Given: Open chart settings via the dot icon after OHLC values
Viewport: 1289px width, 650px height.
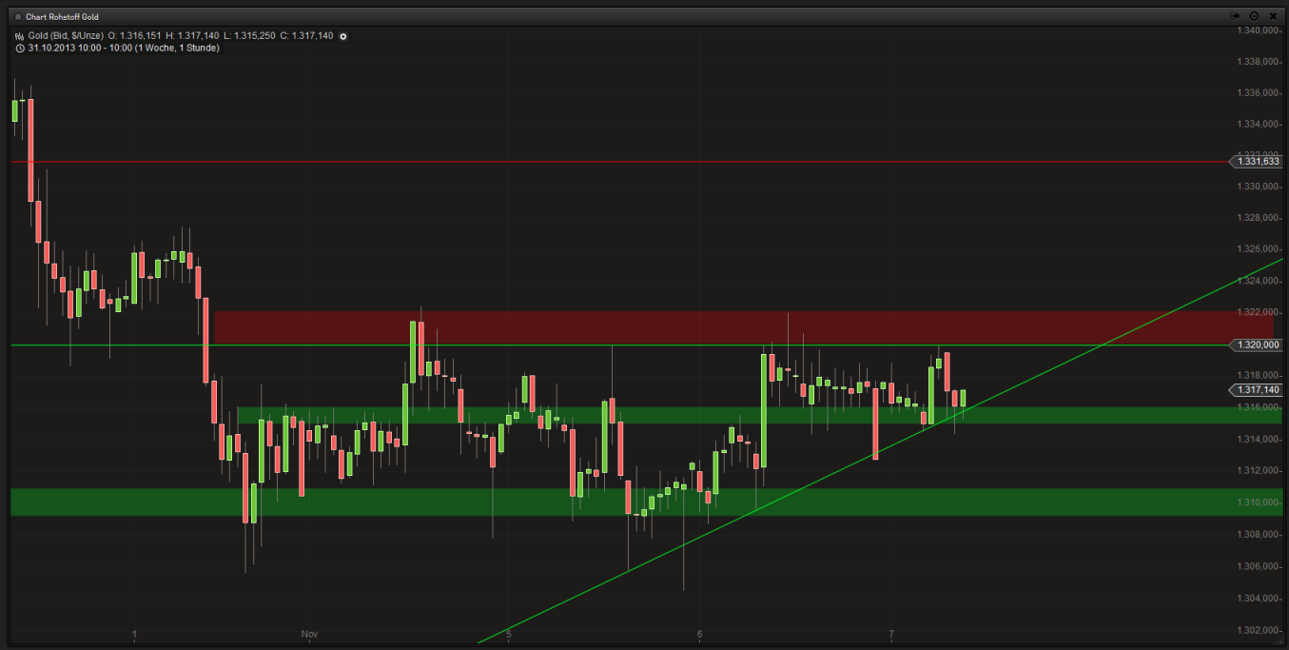Looking at the screenshot, I should pyautogui.click(x=342, y=35).
